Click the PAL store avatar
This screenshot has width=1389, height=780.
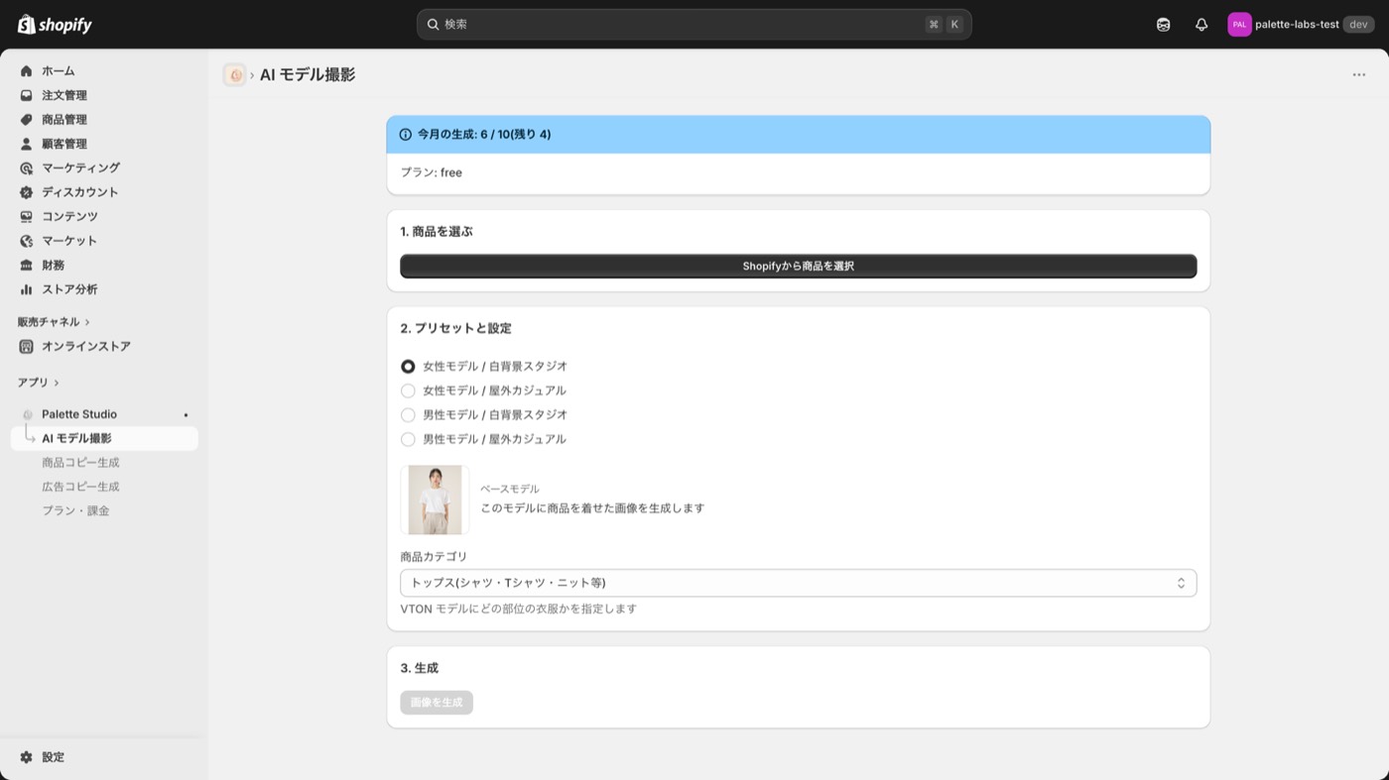pyautogui.click(x=1239, y=25)
